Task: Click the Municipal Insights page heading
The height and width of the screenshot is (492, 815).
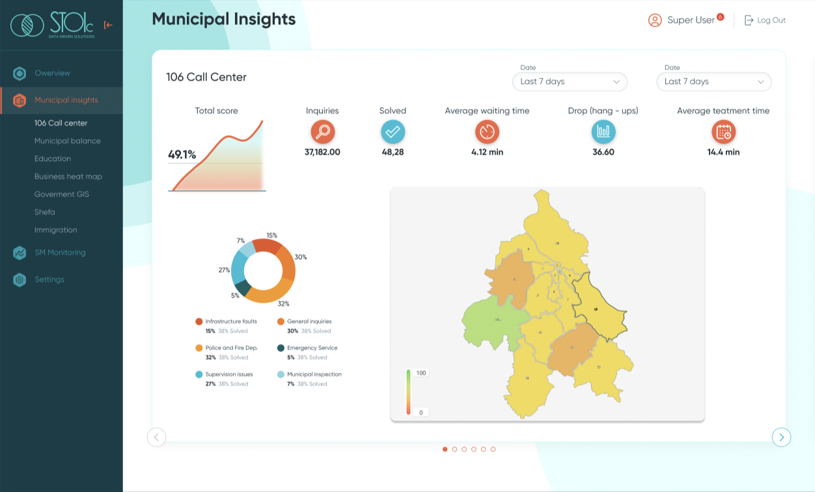Action: 224,20
